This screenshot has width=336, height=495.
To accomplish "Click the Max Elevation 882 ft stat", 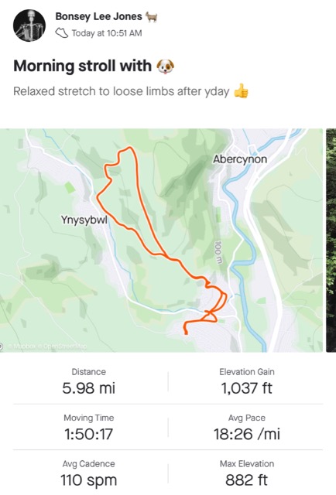I will tap(247, 474).
